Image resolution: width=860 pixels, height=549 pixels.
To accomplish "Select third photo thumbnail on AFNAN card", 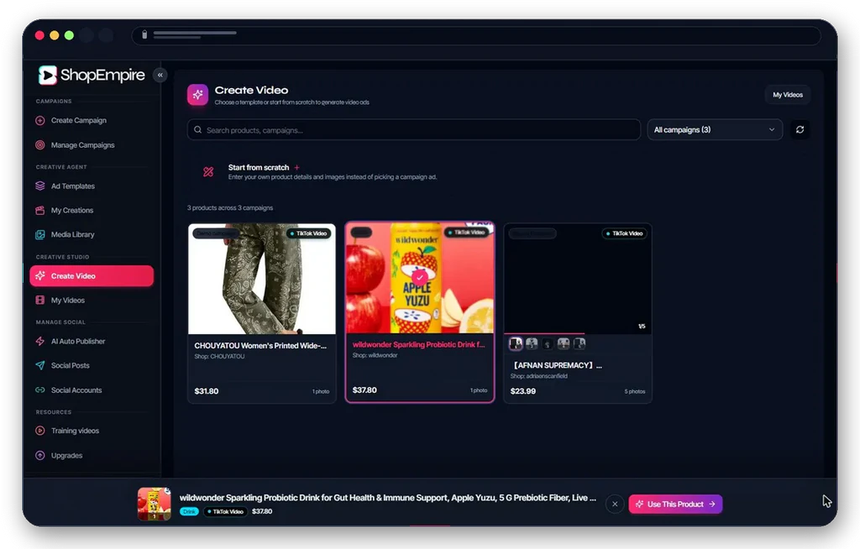I will click(548, 344).
